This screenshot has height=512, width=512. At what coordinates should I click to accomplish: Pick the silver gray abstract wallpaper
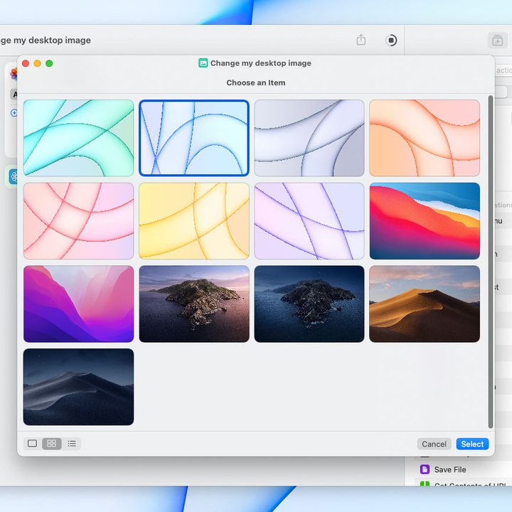[x=309, y=138]
